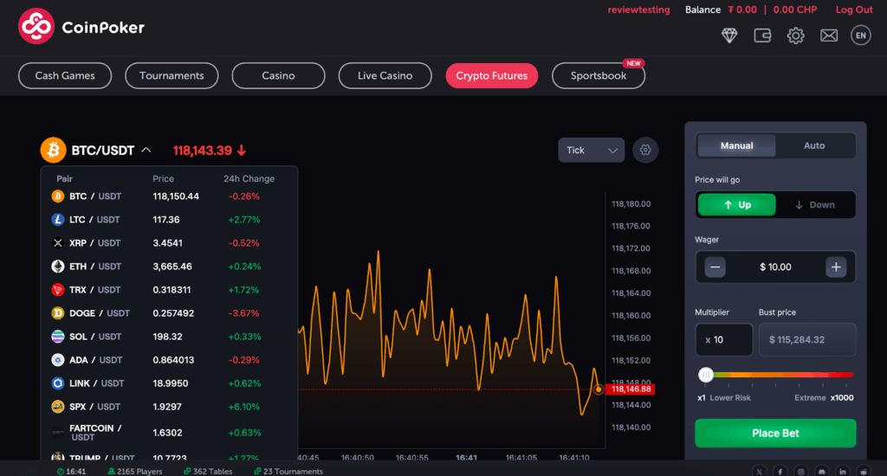This screenshot has height=476, width=887.
Task: Switch to Manual betting mode
Action: coord(736,145)
